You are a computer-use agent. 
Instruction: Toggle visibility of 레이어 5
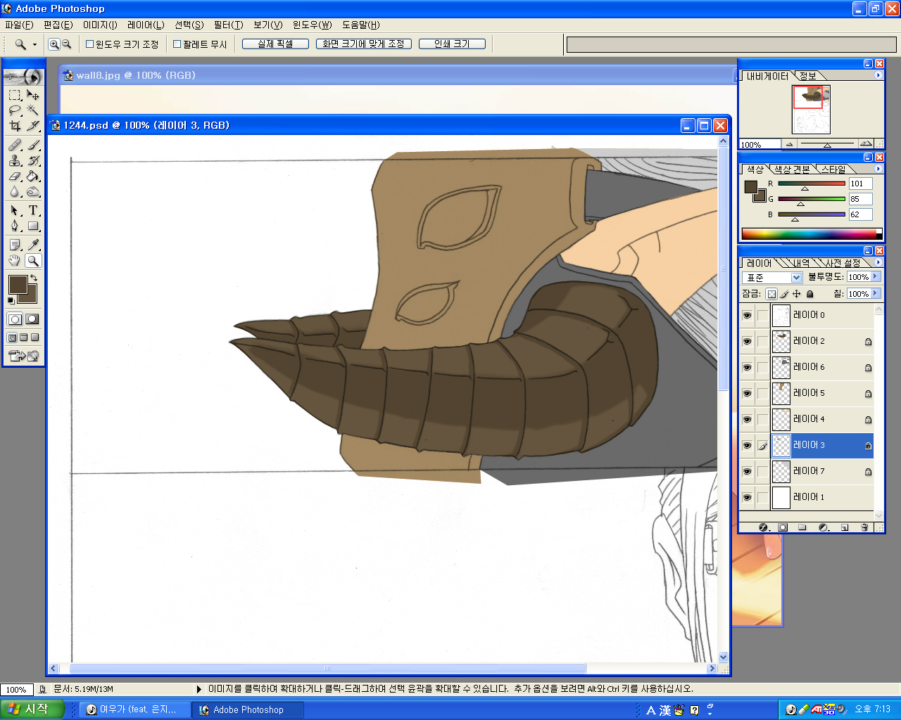(747, 393)
